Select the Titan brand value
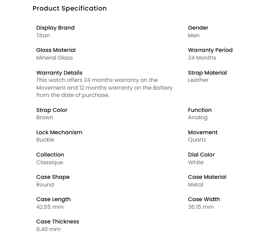This screenshot has width=258, height=236. click(43, 35)
